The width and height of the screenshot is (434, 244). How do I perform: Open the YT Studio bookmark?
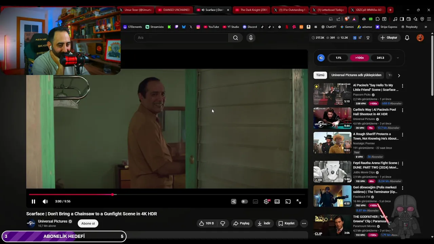coord(231,27)
